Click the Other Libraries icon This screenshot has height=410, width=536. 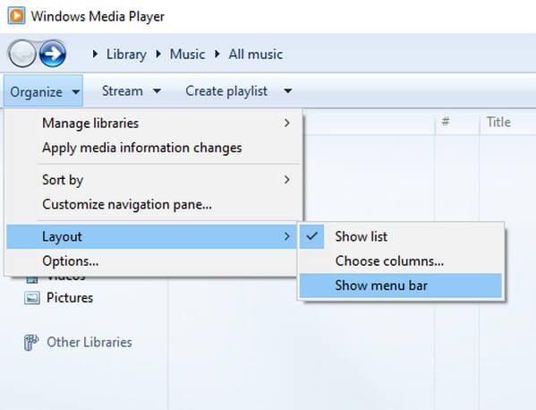tap(31, 342)
